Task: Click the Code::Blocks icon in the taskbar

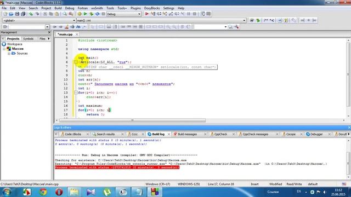Action: click(155, 192)
